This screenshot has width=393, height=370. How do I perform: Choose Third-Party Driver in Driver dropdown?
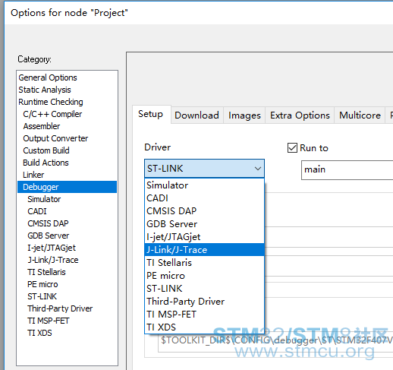click(x=204, y=302)
